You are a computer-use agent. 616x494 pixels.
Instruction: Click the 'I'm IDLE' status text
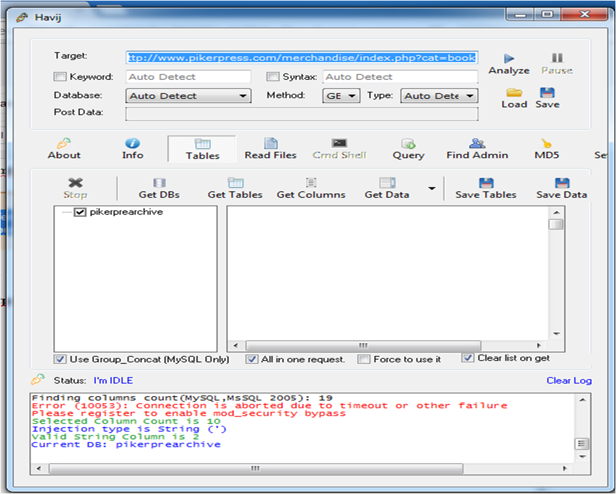point(113,381)
